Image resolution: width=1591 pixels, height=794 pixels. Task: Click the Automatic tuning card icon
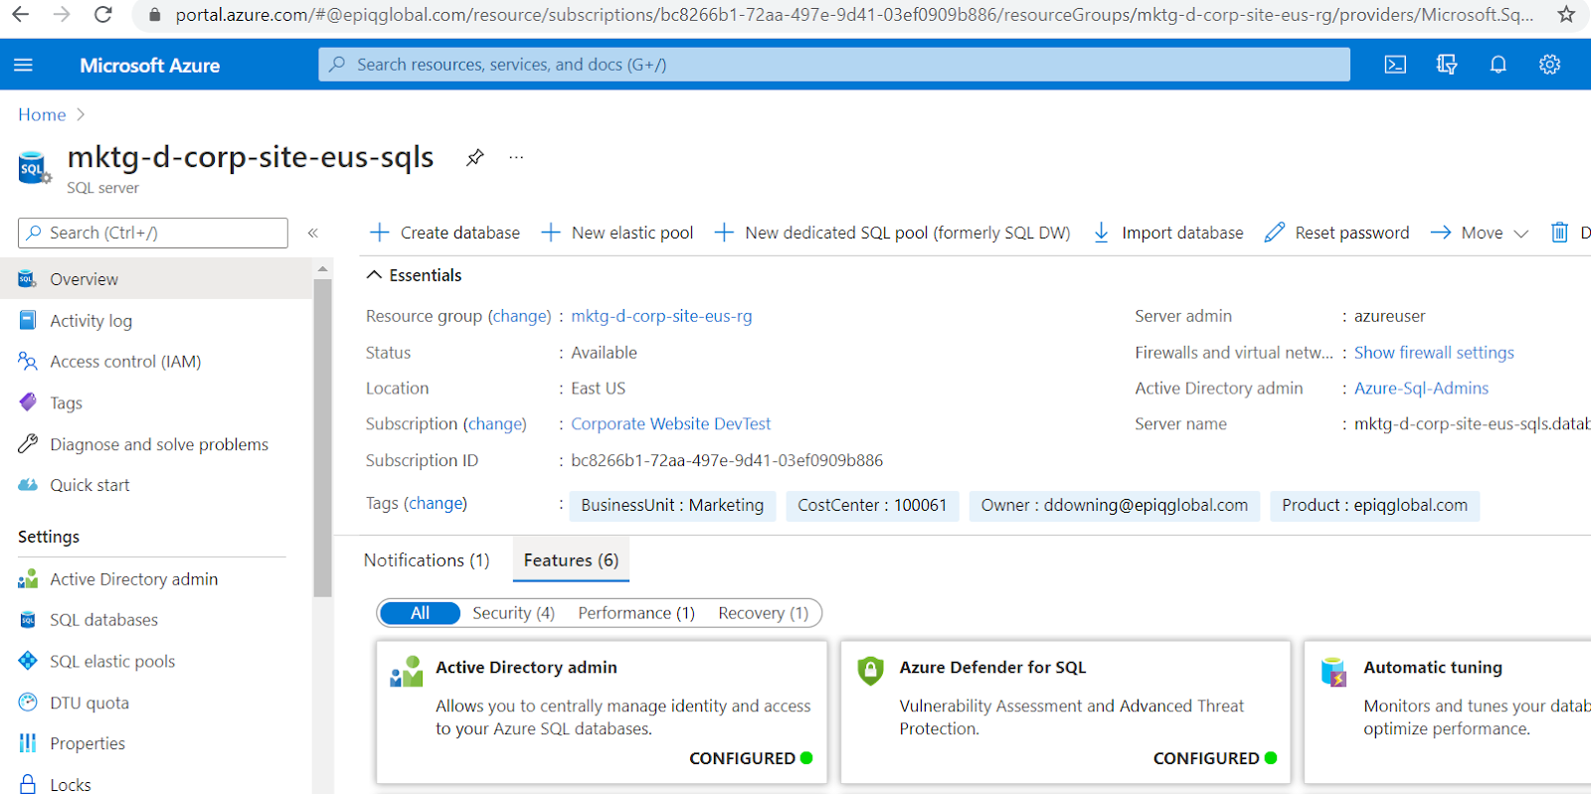[1333, 672]
